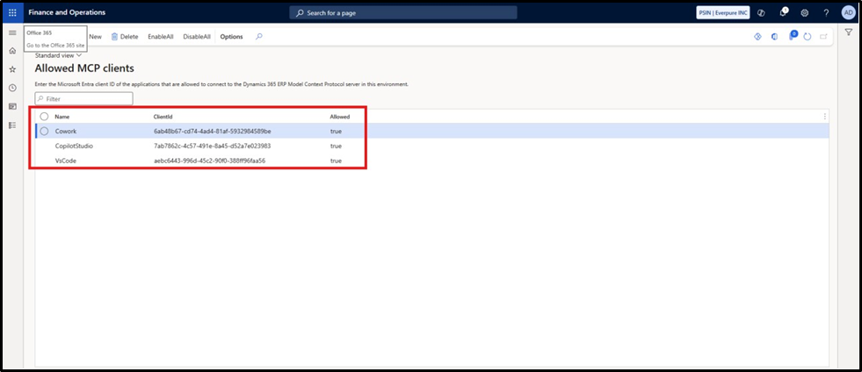
Task: Click Allowed value true for CopilotStudio
Action: (x=336, y=146)
